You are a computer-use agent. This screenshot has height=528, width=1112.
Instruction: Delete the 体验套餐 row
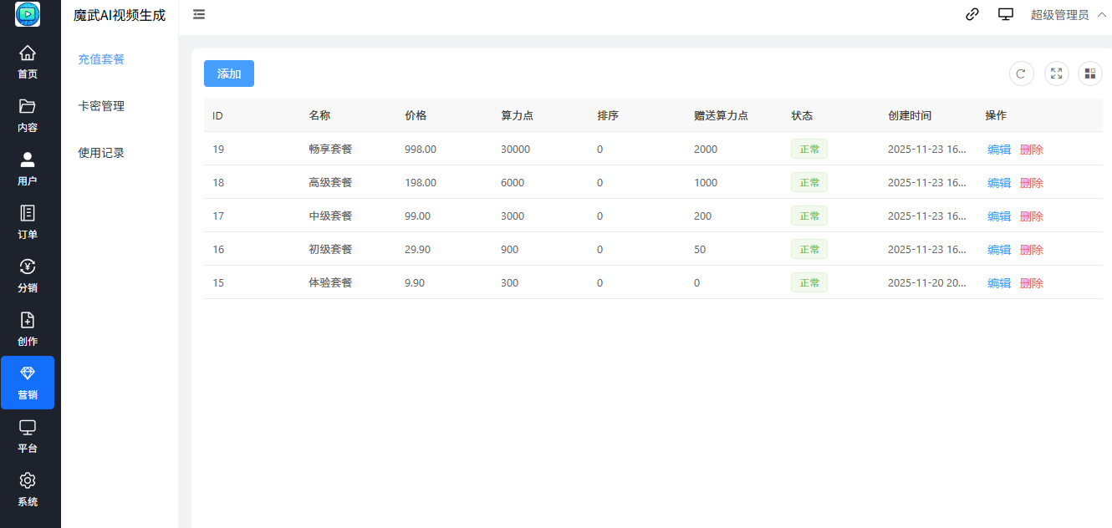1031,283
